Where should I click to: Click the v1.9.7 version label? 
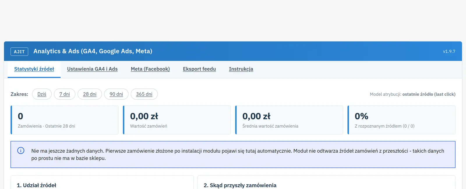pyautogui.click(x=449, y=51)
